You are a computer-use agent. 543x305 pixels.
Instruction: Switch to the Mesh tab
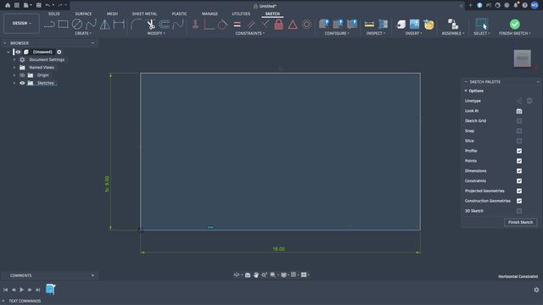point(112,14)
